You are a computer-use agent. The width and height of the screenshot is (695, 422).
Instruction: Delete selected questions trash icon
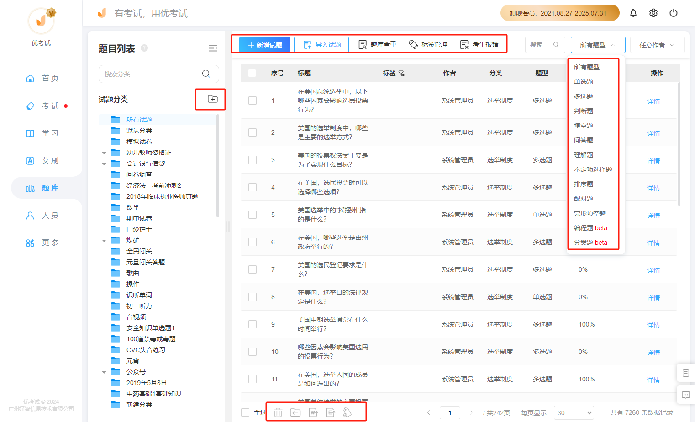click(x=278, y=412)
